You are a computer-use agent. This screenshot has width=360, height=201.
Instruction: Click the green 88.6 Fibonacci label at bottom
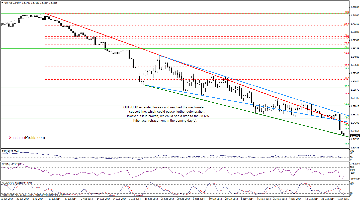click(x=347, y=144)
